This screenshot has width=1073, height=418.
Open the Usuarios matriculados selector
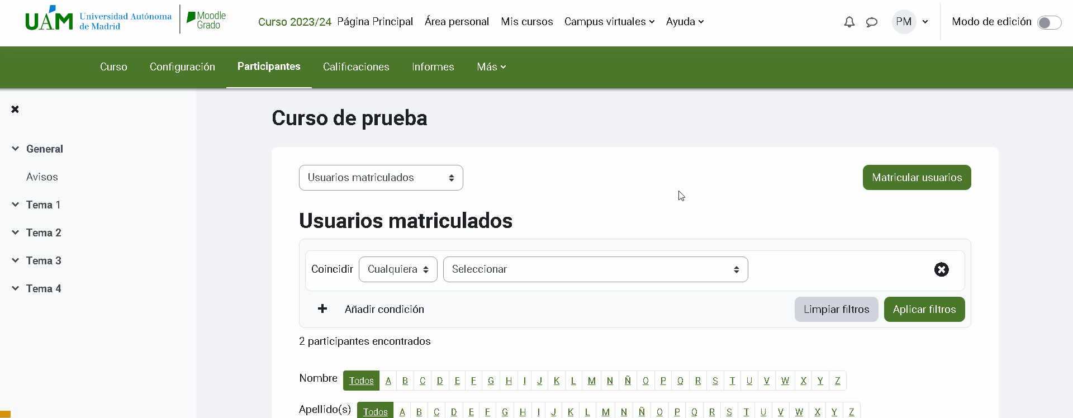(381, 178)
